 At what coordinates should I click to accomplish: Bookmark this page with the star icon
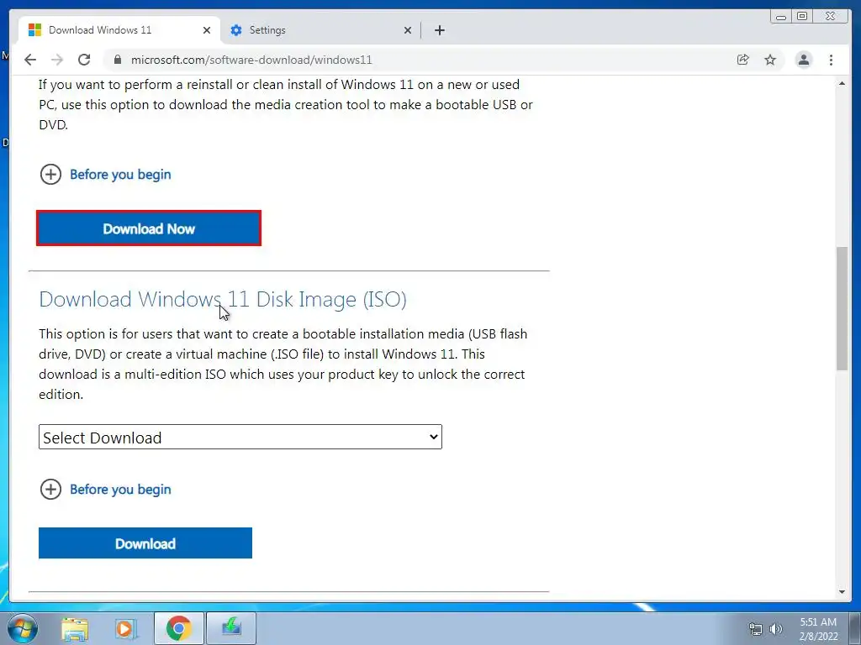pos(770,60)
